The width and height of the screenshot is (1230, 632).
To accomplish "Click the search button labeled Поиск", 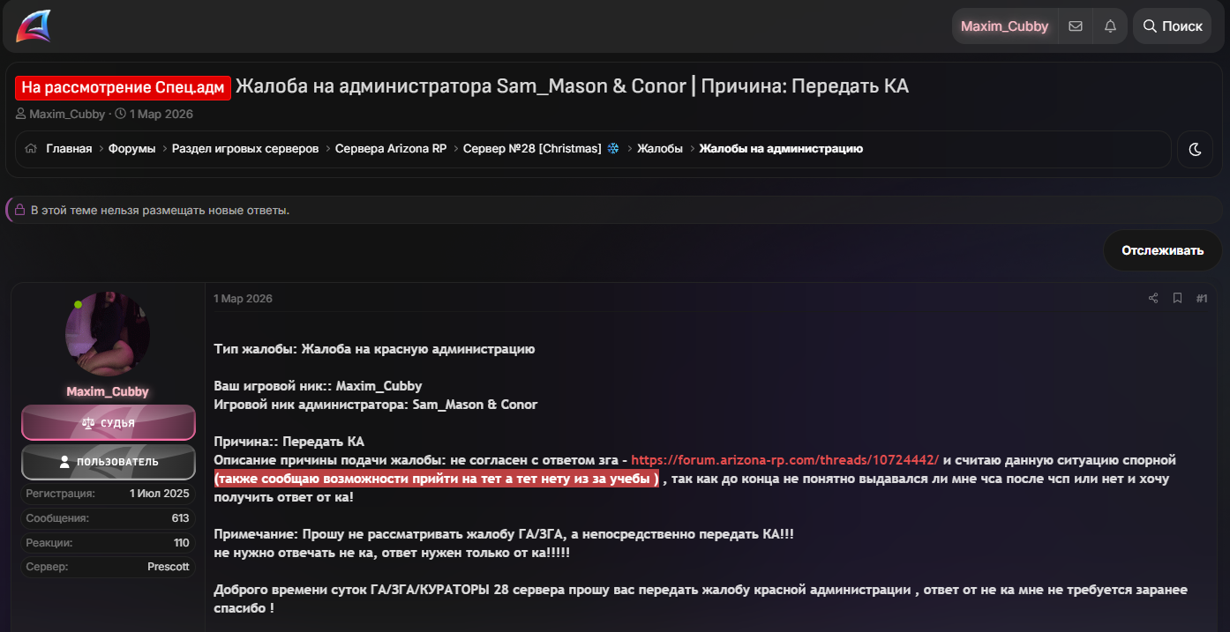I will pos(1173,26).
